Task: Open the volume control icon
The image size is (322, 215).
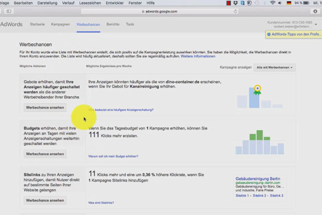Action: pyautogui.click(x=280, y=3)
